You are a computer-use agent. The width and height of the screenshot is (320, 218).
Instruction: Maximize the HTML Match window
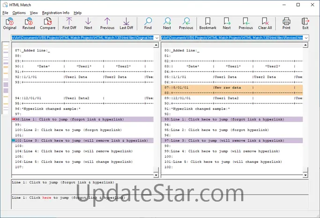coord(298,5)
